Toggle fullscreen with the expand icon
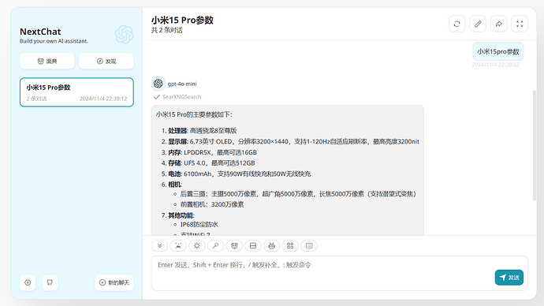This screenshot has width=544, height=306. [x=520, y=24]
